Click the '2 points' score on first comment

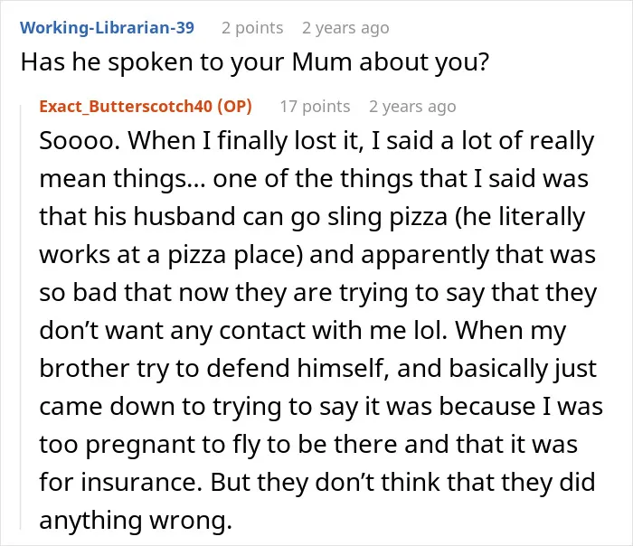tap(252, 28)
